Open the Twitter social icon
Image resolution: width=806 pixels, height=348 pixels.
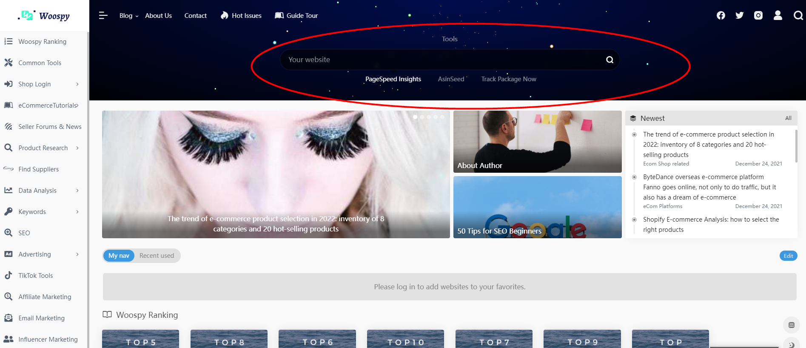(740, 16)
